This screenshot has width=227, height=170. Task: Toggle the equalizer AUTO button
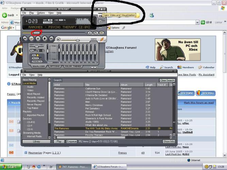coord(35,58)
